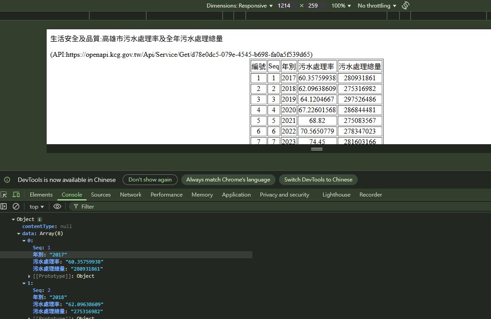
Task: Click the 2019 year cell in table
Action: (x=289, y=99)
